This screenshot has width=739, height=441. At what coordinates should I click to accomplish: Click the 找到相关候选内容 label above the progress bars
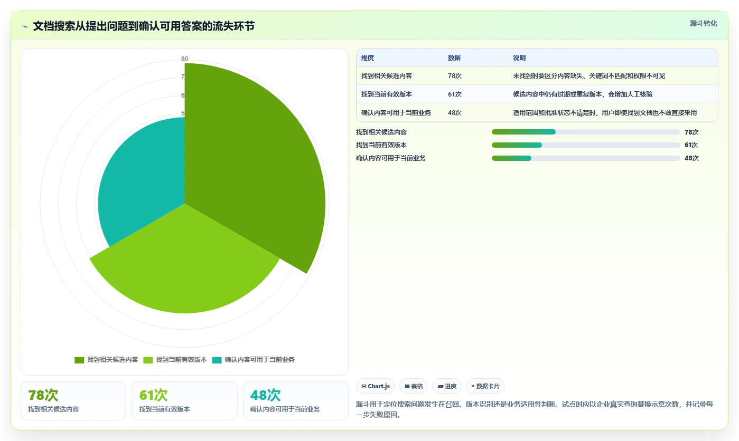point(381,132)
